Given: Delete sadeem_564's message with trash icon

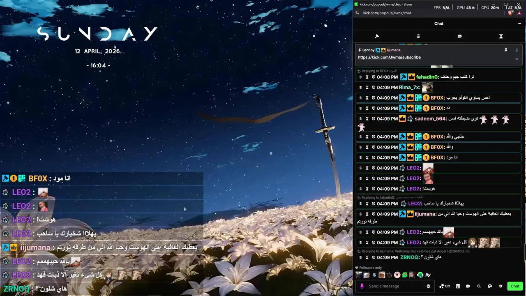Looking at the screenshot, I should [x=360, y=119].
